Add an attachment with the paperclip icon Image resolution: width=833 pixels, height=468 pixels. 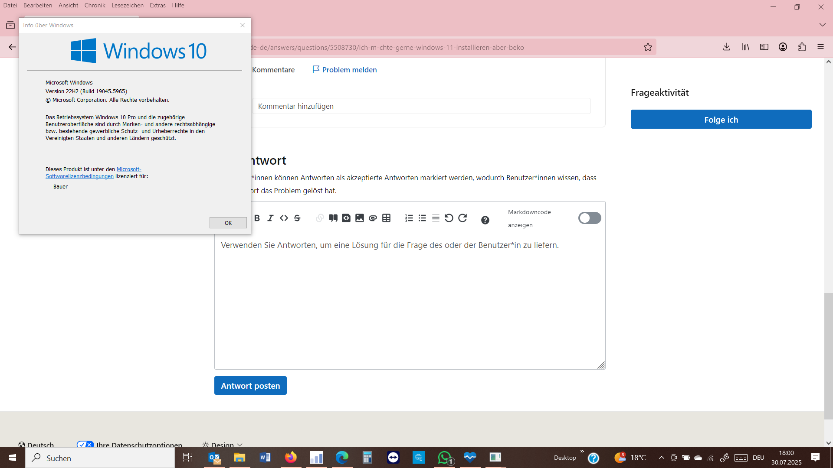click(x=373, y=218)
